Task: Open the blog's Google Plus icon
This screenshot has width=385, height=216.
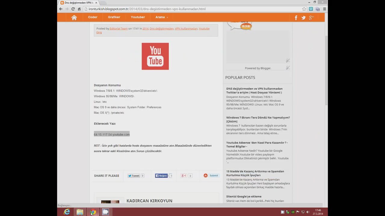Action: tap(311, 18)
